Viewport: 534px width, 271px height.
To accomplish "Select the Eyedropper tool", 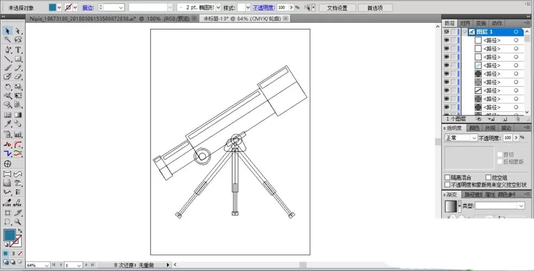I will (x=7, y=124).
